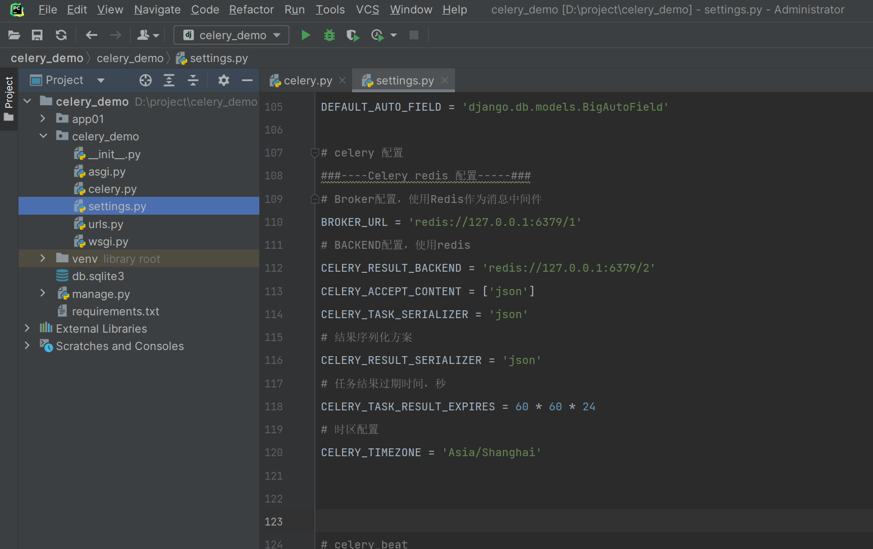Click the Scratches and Consoles icon
873x549 pixels.
click(x=46, y=346)
